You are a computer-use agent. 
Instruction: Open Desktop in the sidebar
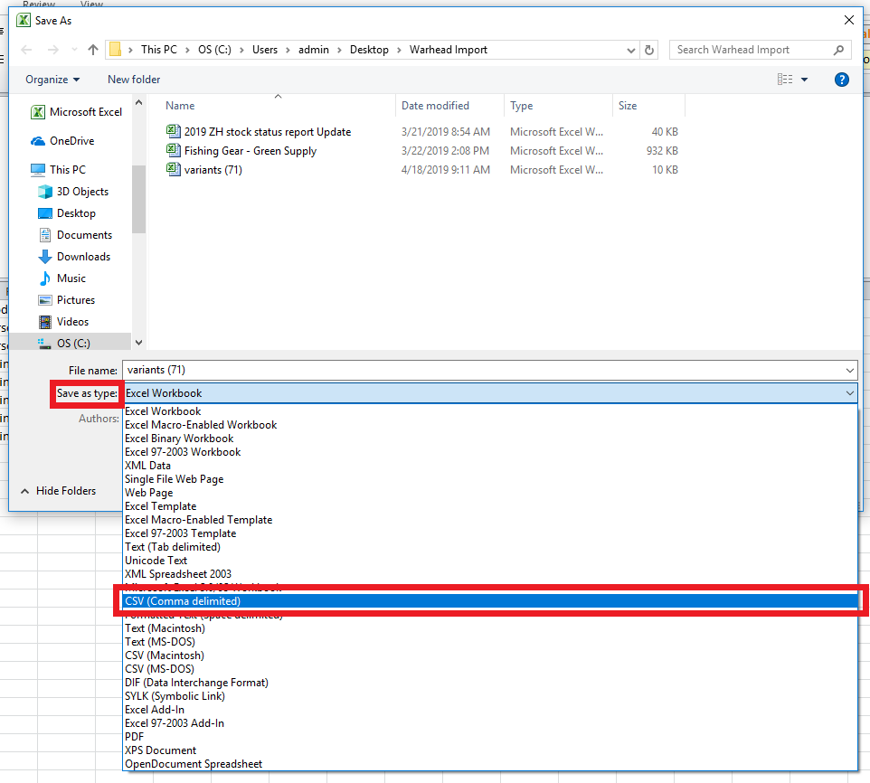tap(67, 213)
